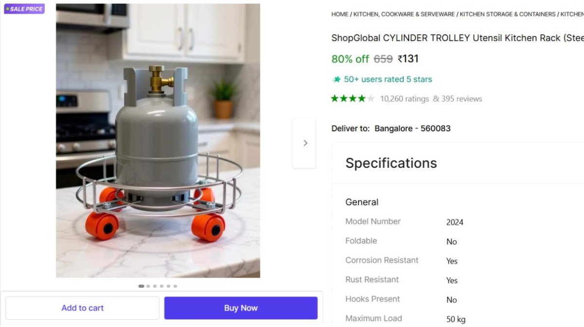Click the active first carousel dot
Viewport: 584px width, 327px height.
(141, 286)
